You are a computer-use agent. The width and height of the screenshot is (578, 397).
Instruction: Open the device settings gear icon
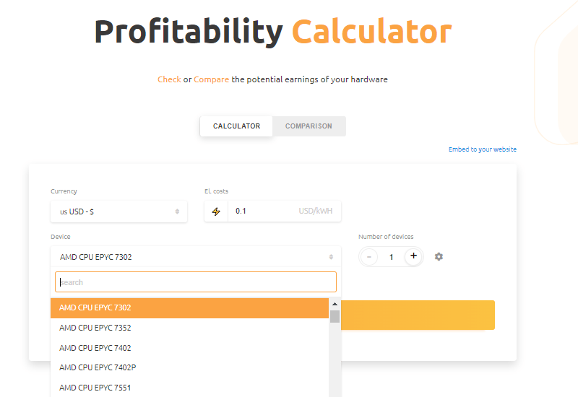(x=439, y=256)
